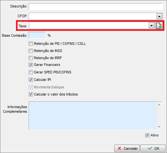Tick the Retenção de IRRF checkbox
The width and height of the screenshot is (167, 153).
pos(31,58)
